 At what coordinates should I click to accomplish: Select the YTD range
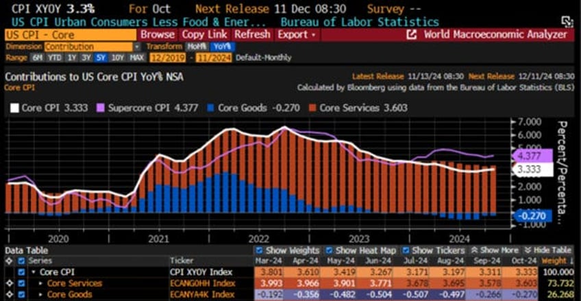55,57
